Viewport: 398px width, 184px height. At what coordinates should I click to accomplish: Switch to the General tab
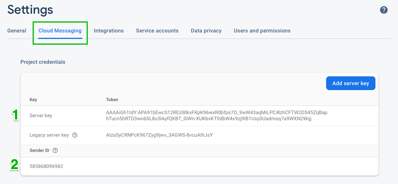click(x=17, y=31)
